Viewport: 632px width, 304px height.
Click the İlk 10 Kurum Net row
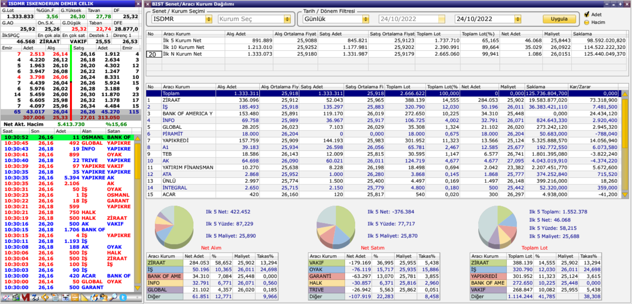pyautogui.click(x=386, y=47)
